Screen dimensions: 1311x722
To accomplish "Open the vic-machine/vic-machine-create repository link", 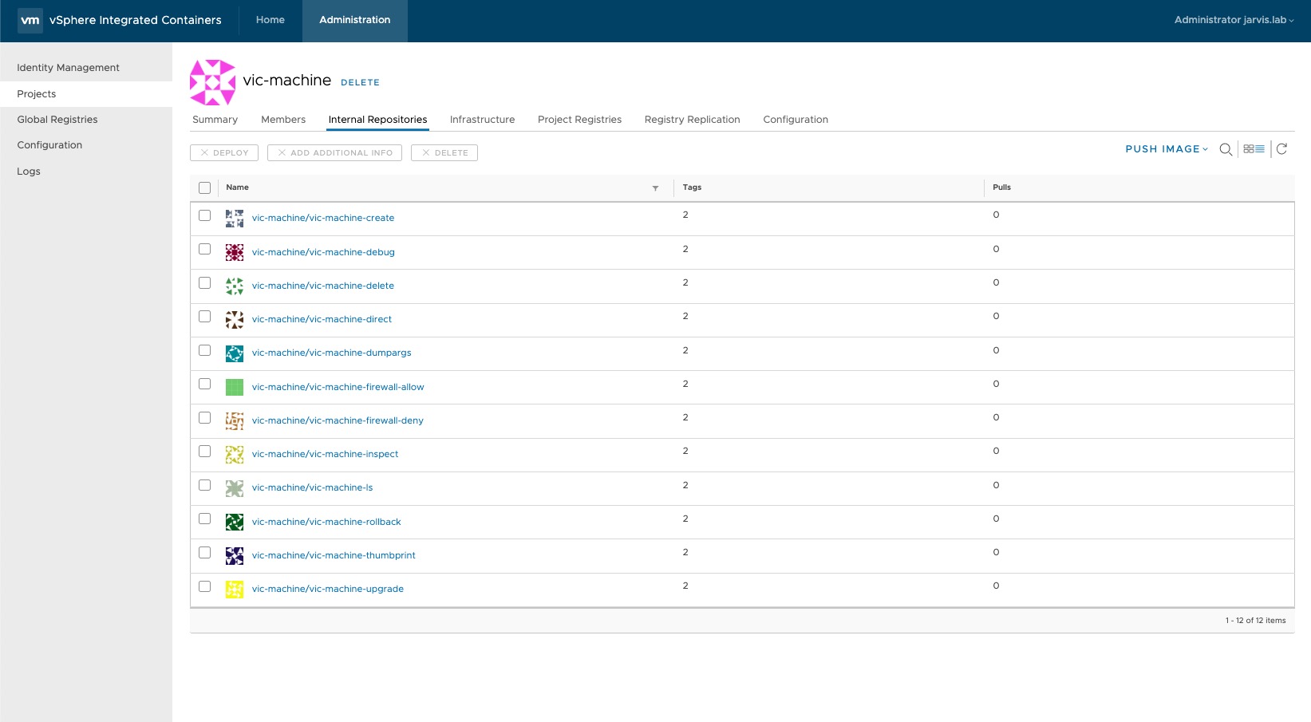I will [323, 218].
